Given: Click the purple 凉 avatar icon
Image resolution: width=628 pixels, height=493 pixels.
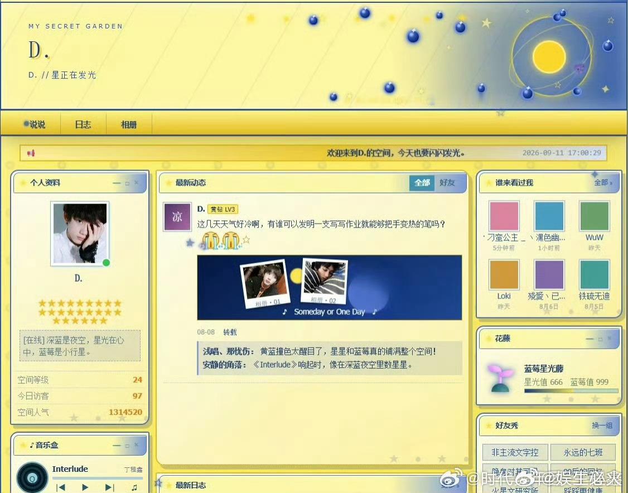Looking at the screenshot, I should click(177, 217).
